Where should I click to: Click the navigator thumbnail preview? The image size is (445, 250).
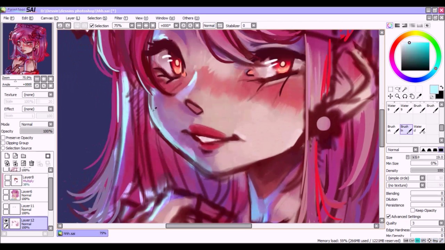point(27,49)
